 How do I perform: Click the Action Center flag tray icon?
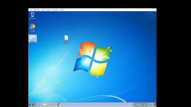(x=137, y=105)
